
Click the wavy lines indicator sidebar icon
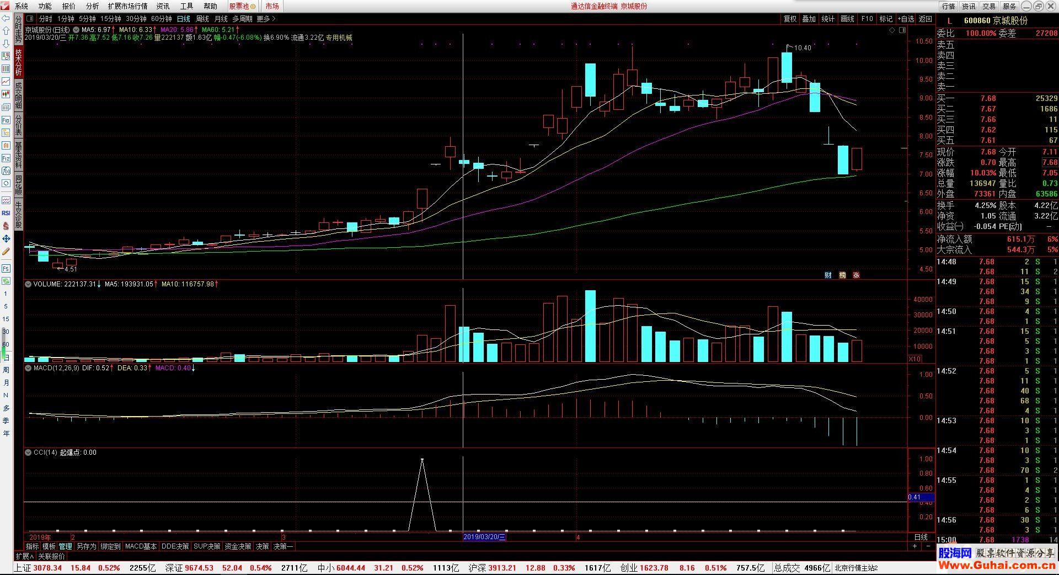coord(6,200)
